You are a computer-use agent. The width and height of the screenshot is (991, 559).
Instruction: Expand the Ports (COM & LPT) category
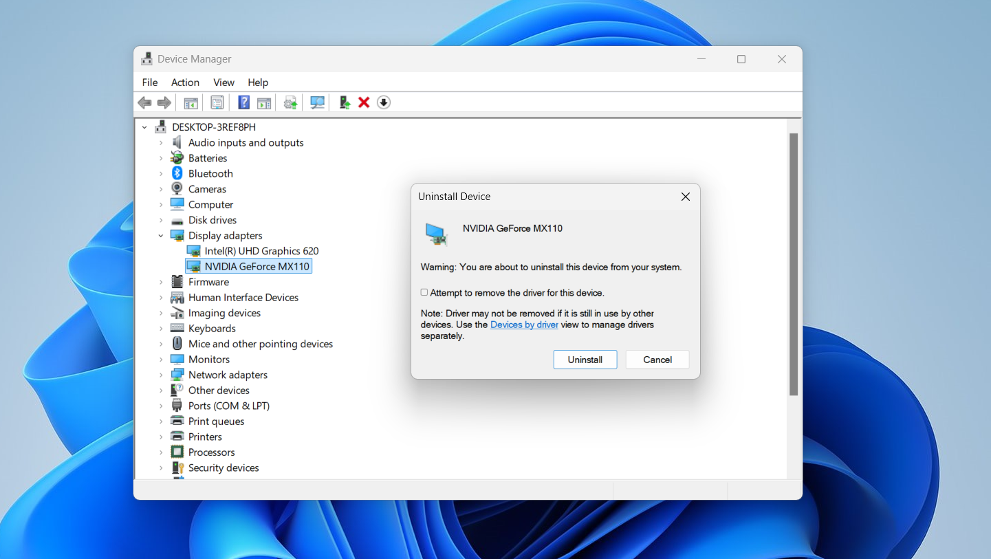point(161,406)
